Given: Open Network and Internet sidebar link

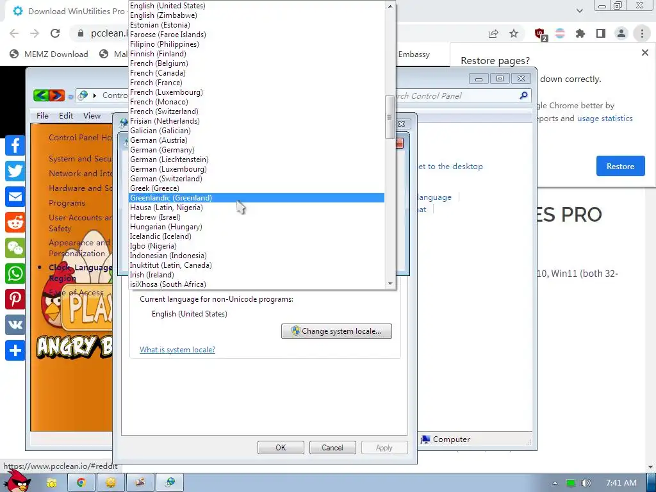Looking at the screenshot, I should (x=80, y=173).
